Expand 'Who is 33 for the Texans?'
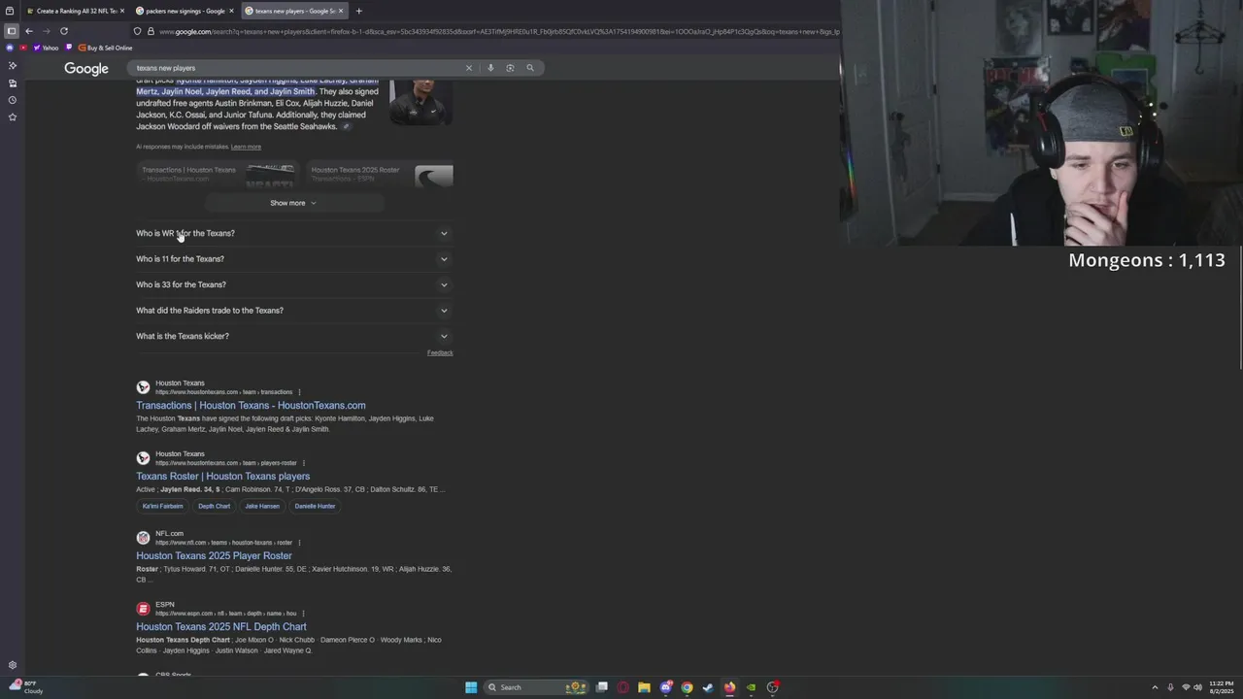This screenshot has height=699, width=1243. coord(293,284)
